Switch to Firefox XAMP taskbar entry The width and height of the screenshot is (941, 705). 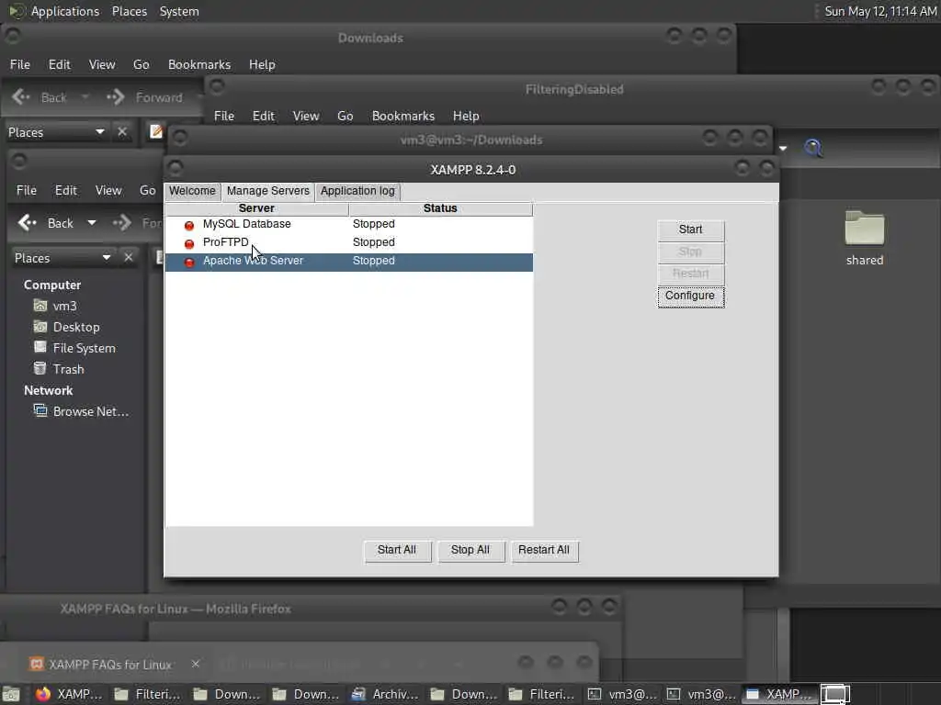pos(68,694)
